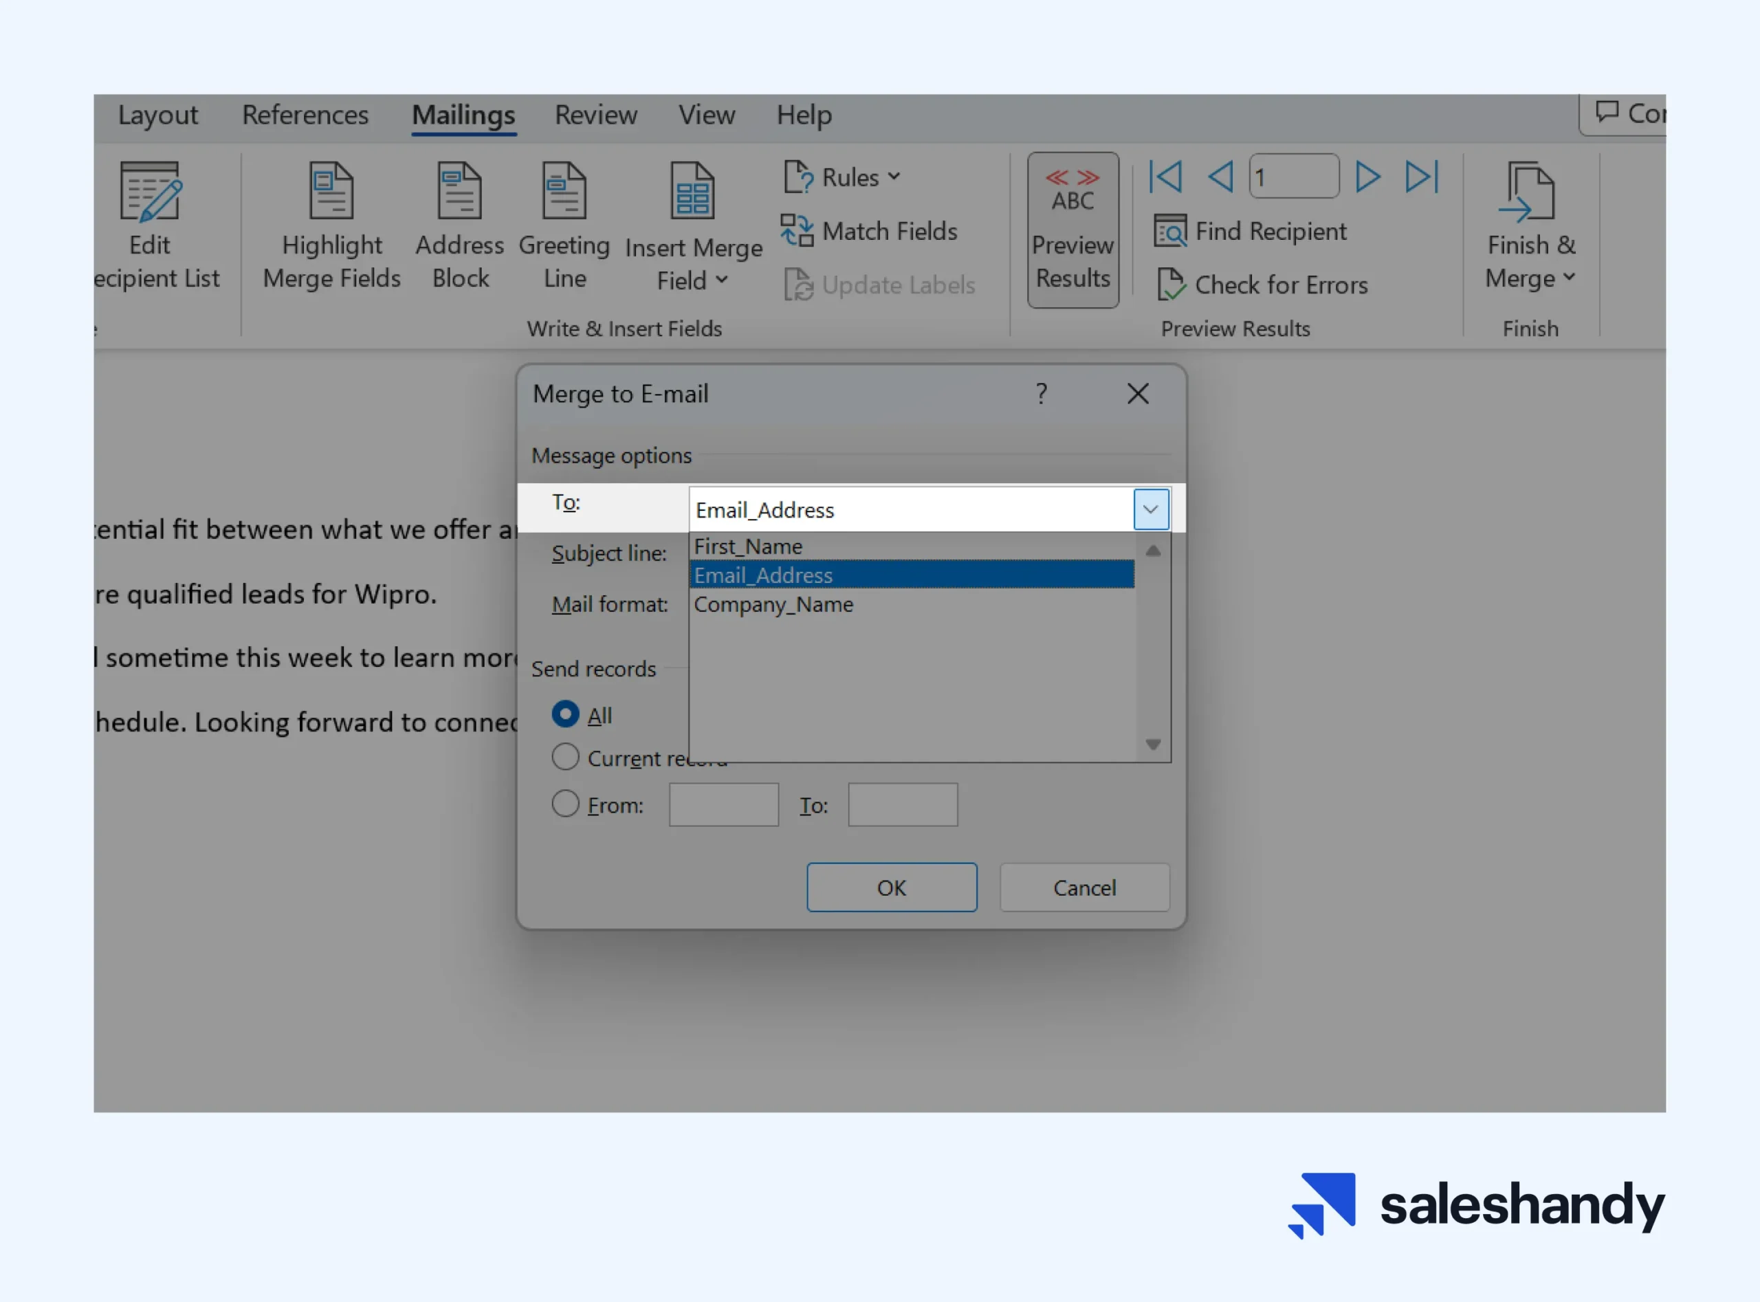Click Find Recipient
The image size is (1760, 1302).
tap(1250, 231)
